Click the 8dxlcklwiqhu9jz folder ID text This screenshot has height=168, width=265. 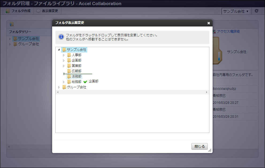[x=224, y=89]
